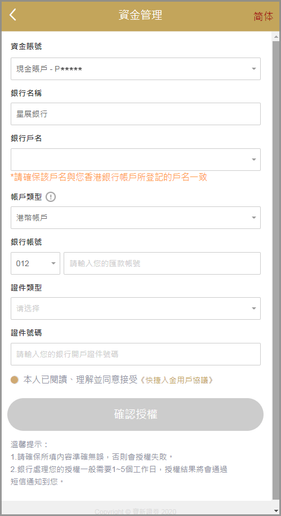The width and height of the screenshot is (281, 516).
Task: Focus the 請輸入您的匯款帳號 input field
Action: [x=162, y=263]
